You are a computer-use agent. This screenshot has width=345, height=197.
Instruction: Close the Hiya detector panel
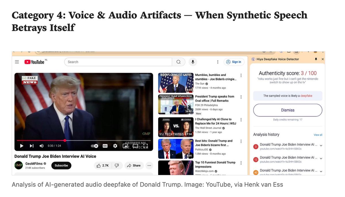pos(323,59)
